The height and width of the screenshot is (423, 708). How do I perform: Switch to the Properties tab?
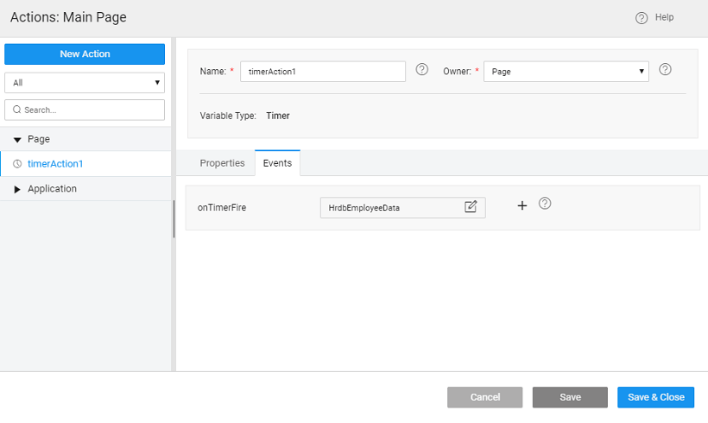coord(222,163)
